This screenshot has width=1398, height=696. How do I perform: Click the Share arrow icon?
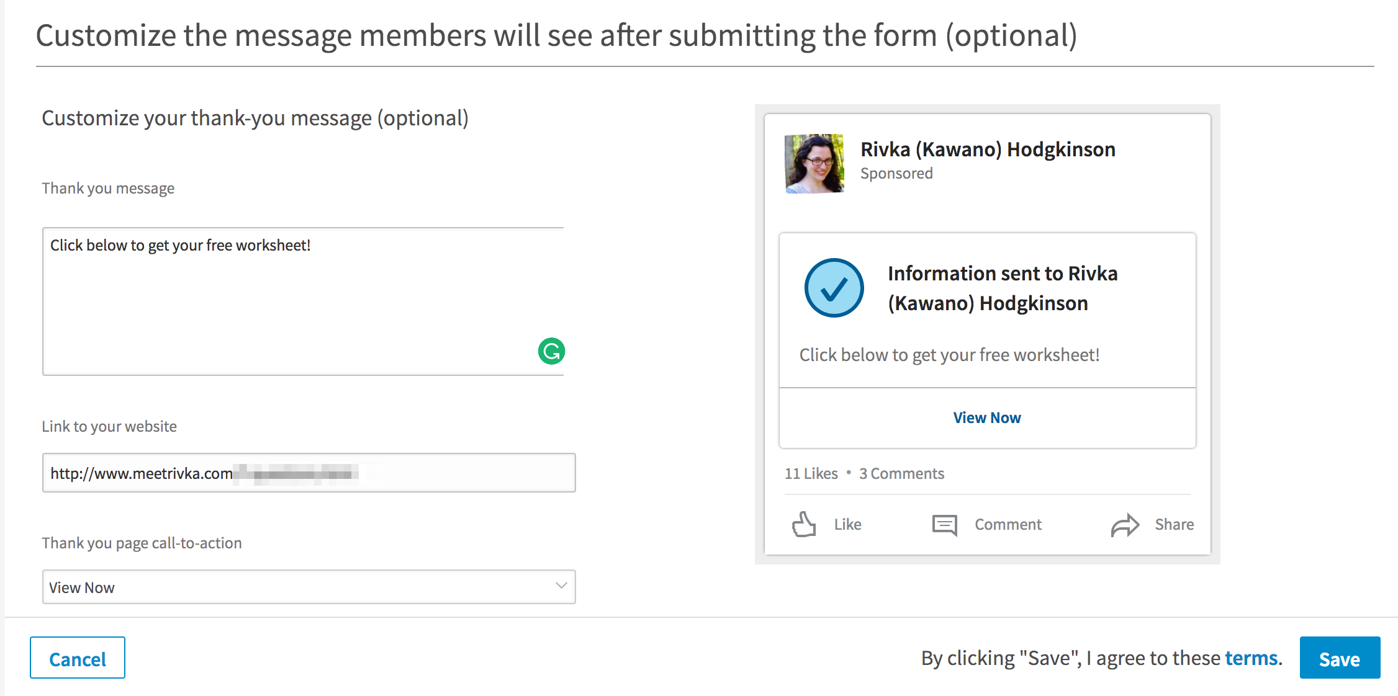pyautogui.click(x=1125, y=525)
